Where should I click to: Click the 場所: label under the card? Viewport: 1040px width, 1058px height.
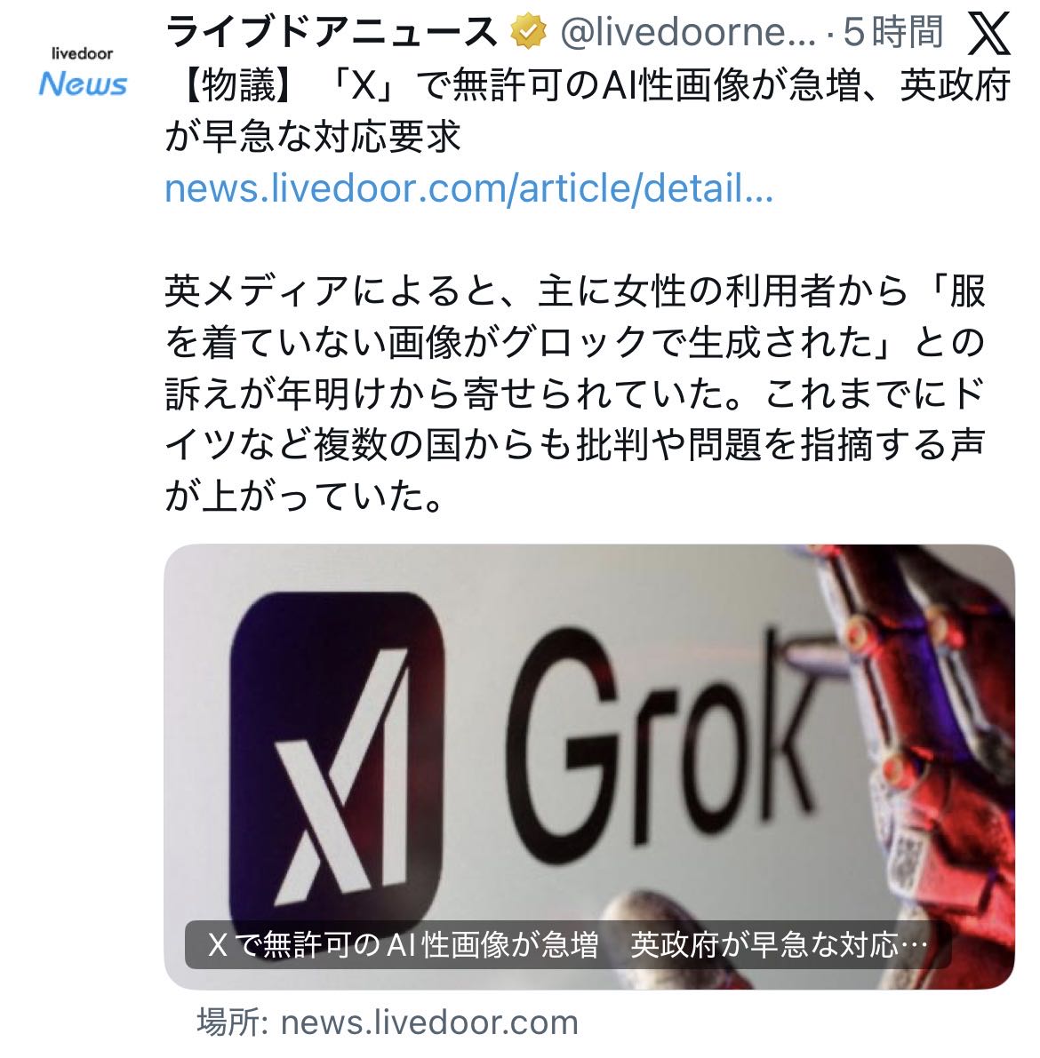234,1022
